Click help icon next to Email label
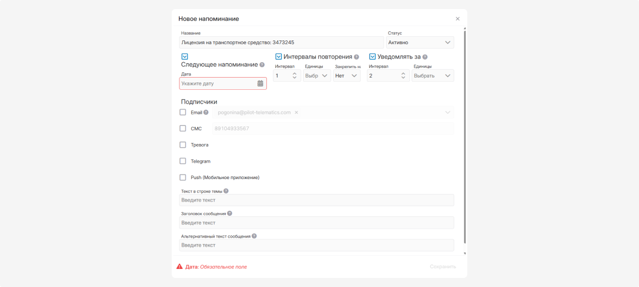 [206, 113]
